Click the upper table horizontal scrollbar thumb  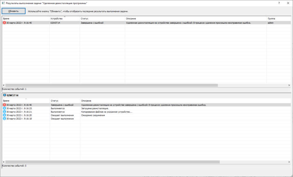(x=112, y=85)
